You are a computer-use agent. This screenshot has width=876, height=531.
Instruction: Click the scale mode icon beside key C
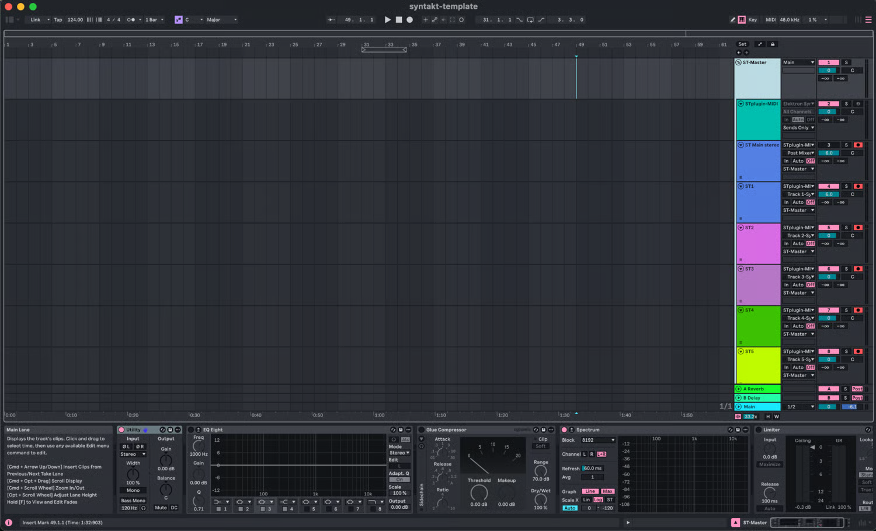tap(179, 20)
